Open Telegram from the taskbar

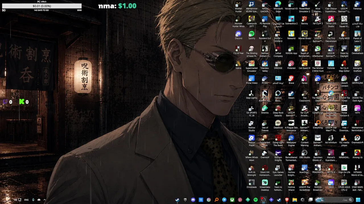click(224, 200)
